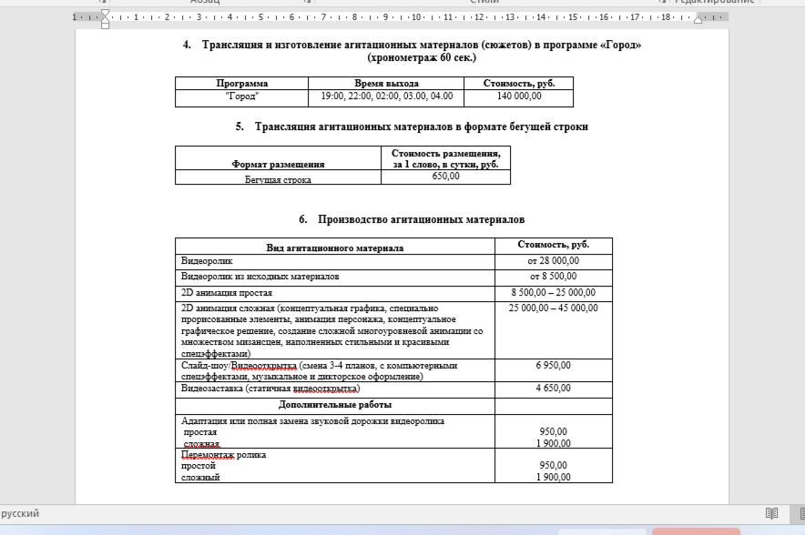The width and height of the screenshot is (805, 535).
Task: Click the Print Layout view icon
Action: tap(801, 513)
